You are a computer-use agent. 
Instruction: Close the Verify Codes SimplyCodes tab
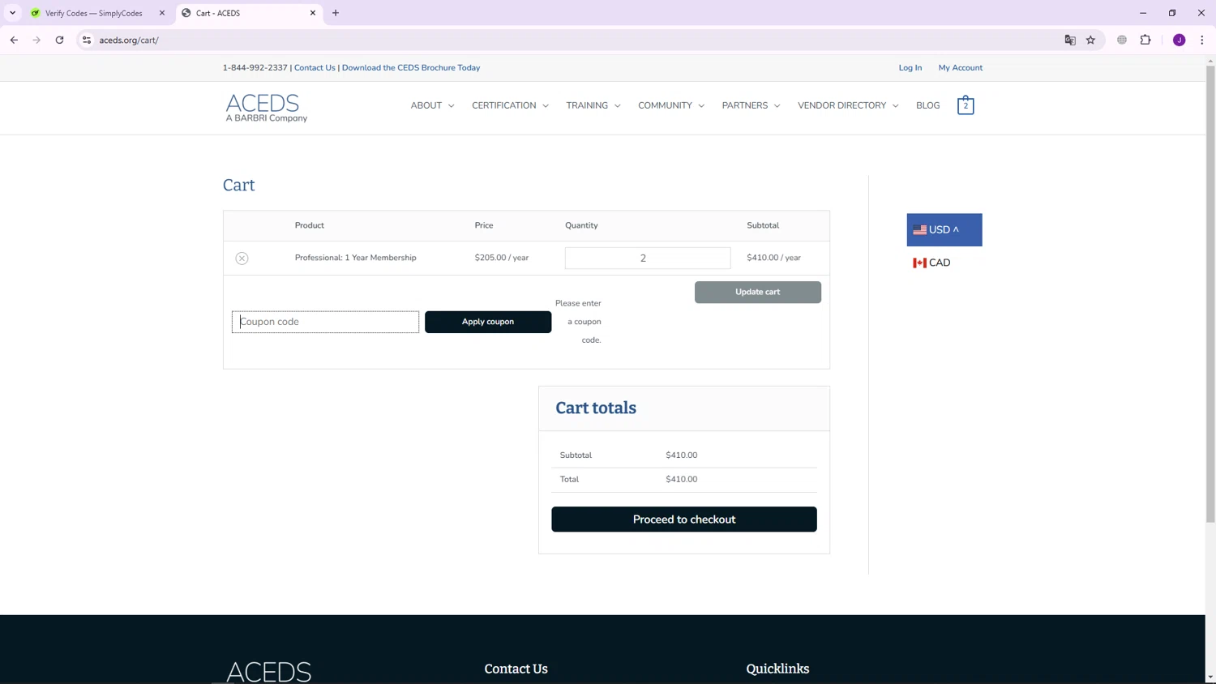tap(161, 13)
